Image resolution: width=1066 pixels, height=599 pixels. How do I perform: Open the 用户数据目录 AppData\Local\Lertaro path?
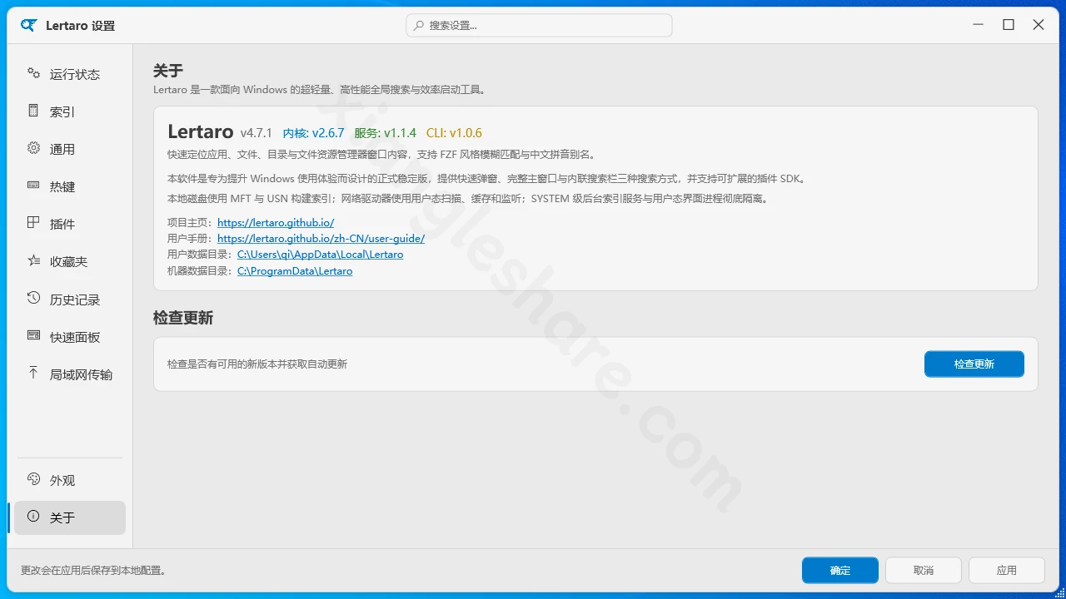[320, 255]
